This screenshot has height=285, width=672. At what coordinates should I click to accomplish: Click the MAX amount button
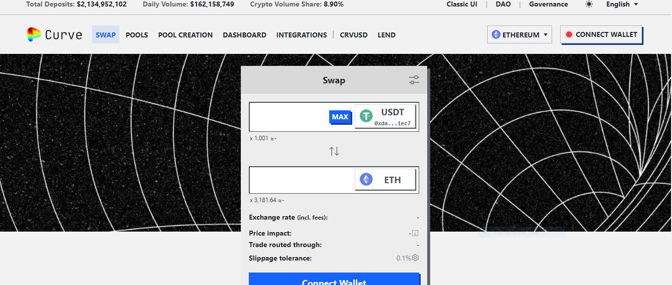pos(340,117)
